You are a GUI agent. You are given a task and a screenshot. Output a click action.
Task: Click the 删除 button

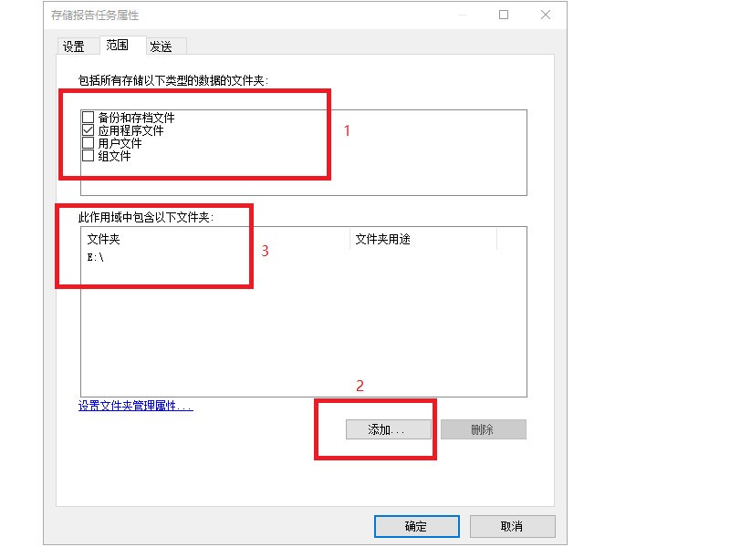click(x=484, y=429)
